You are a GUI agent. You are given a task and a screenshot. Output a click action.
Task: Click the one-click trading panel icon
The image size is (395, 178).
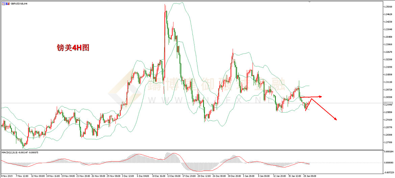click(3, 3)
